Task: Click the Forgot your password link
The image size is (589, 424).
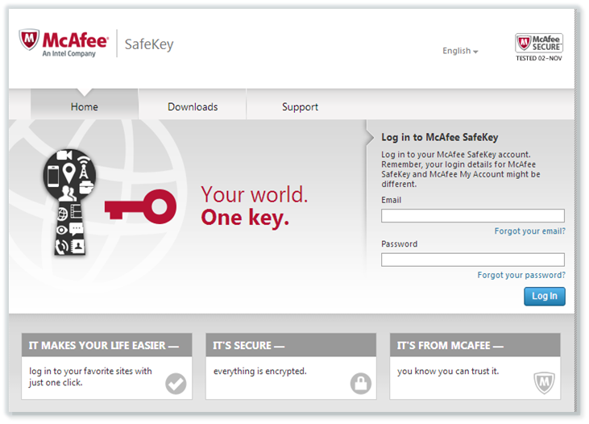Action: point(521,275)
